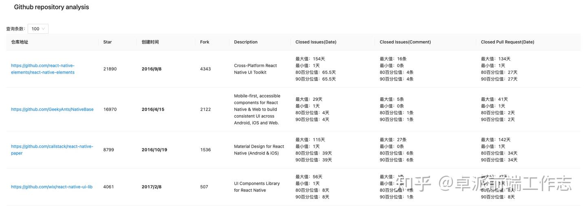Click the 'Cross-Platform React Native UI Toolkit' description

tap(255, 69)
